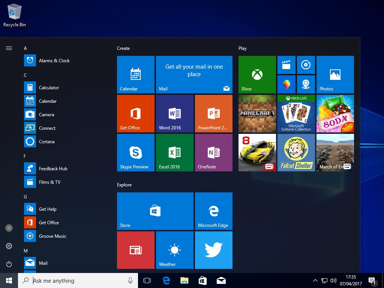Open the Xbox tile
384x288 pixels.
pyautogui.click(x=257, y=75)
